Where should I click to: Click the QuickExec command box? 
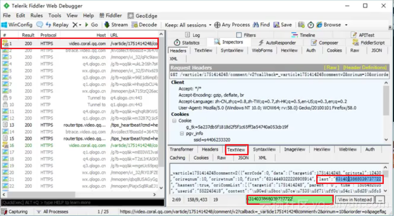[x=82, y=203]
